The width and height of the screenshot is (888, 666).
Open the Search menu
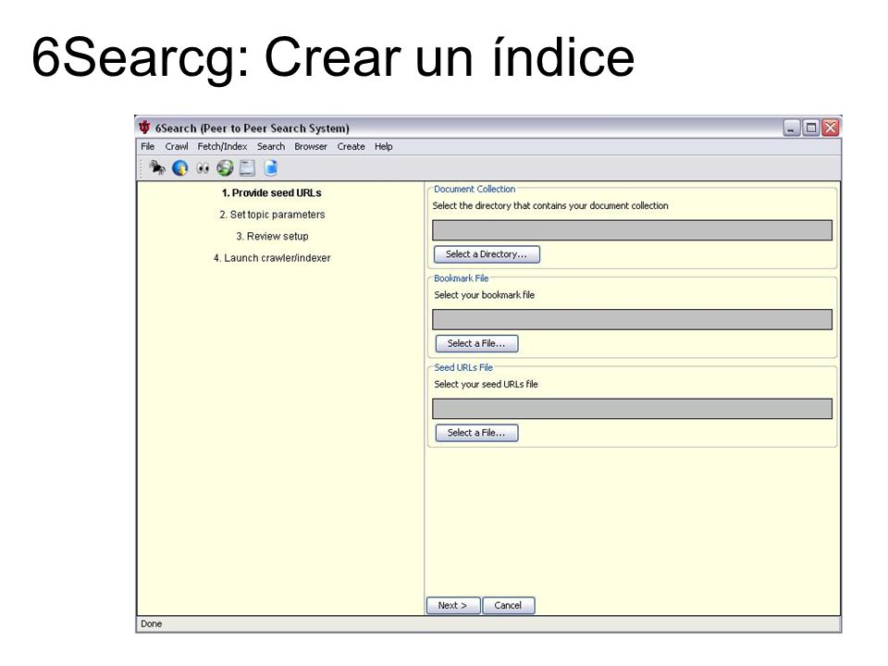pos(271,147)
